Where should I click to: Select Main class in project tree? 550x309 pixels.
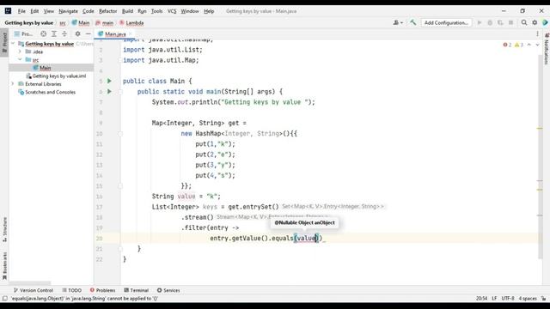pos(45,68)
